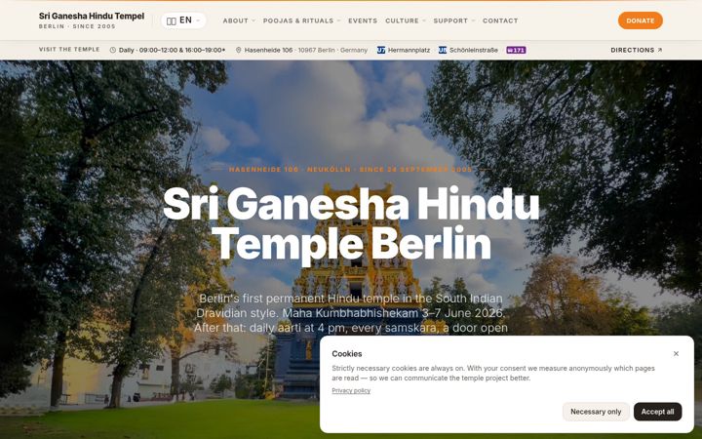Expand the Culture menu

[406, 20]
